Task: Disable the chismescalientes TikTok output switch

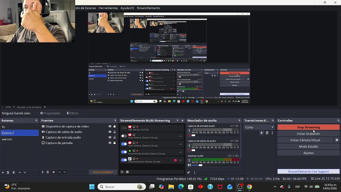Action: (124, 160)
